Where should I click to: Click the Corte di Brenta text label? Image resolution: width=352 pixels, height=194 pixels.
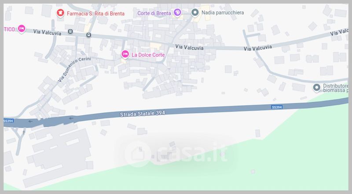pos(154,13)
